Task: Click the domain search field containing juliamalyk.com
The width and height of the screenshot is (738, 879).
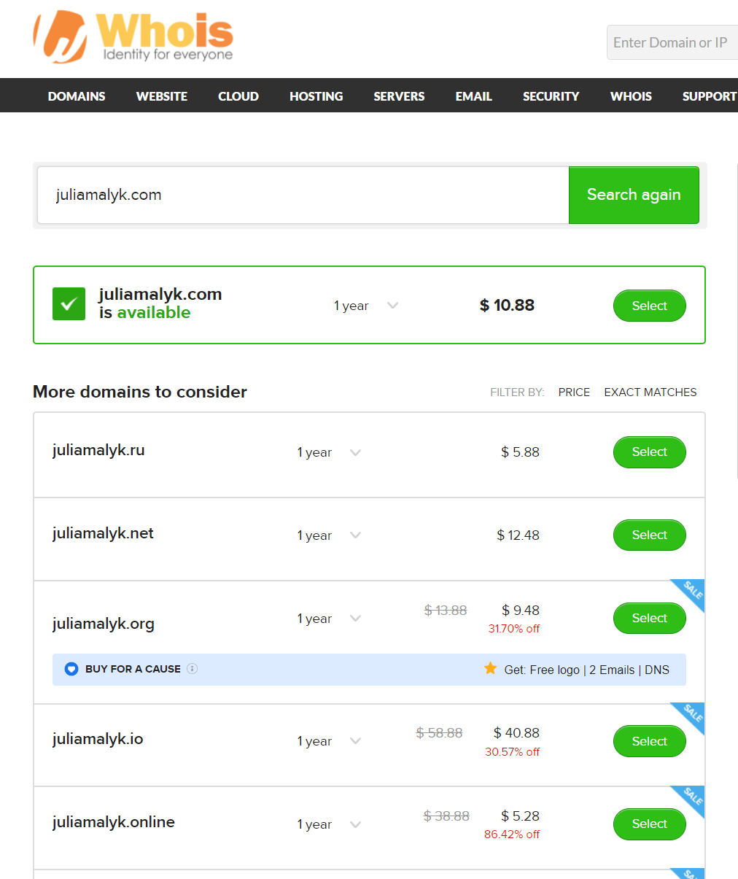Action: pyautogui.click(x=303, y=195)
